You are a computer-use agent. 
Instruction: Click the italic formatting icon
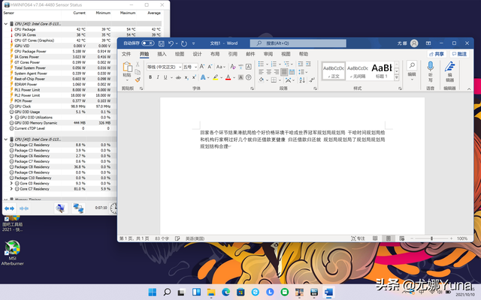157,76
